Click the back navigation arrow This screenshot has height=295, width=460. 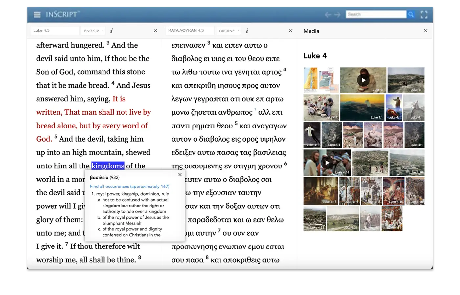[x=328, y=14]
